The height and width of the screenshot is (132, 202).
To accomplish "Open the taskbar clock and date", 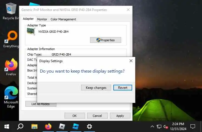I will tap(178, 126).
